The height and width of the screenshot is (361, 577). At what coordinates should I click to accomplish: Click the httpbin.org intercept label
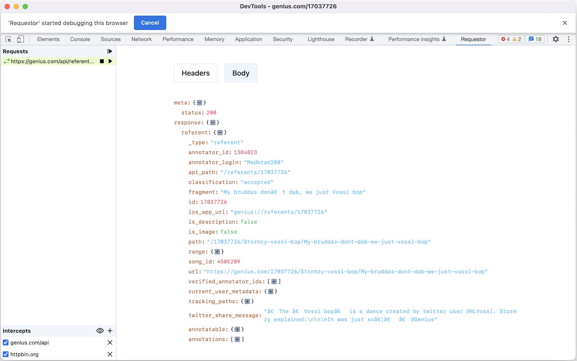click(x=24, y=354)
